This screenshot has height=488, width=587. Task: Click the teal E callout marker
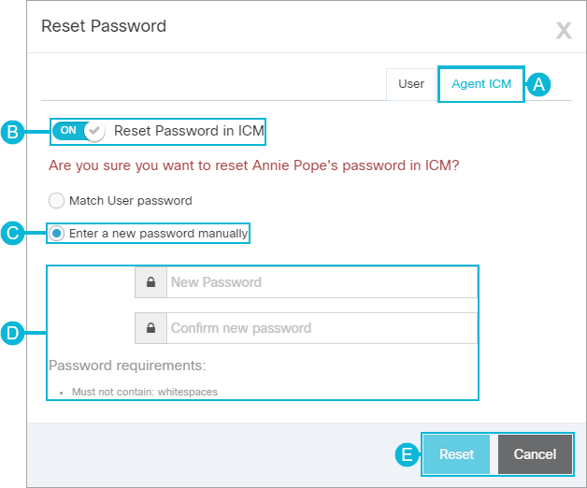click(408, 454)
